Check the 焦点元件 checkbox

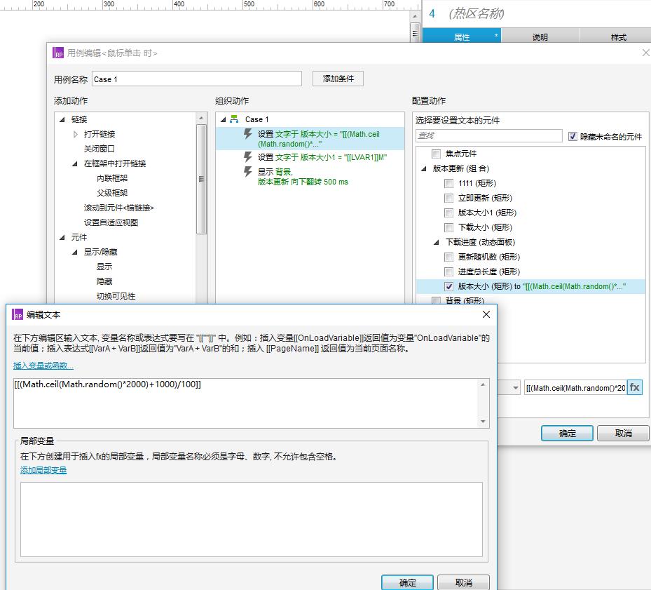click(436, 154)
